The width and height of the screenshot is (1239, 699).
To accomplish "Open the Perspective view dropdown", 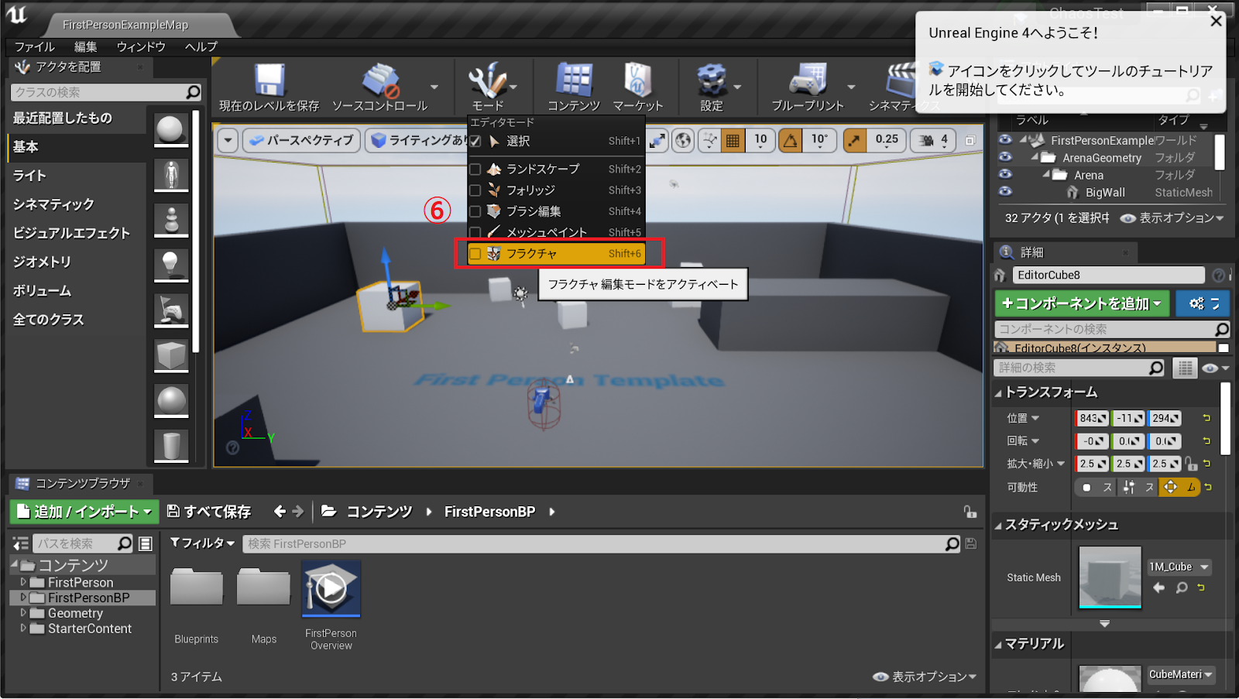I will pos(301,140).
